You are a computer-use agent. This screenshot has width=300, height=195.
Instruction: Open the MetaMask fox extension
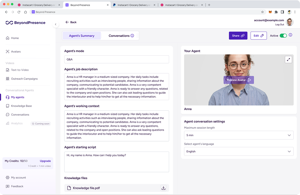point(270,12)
